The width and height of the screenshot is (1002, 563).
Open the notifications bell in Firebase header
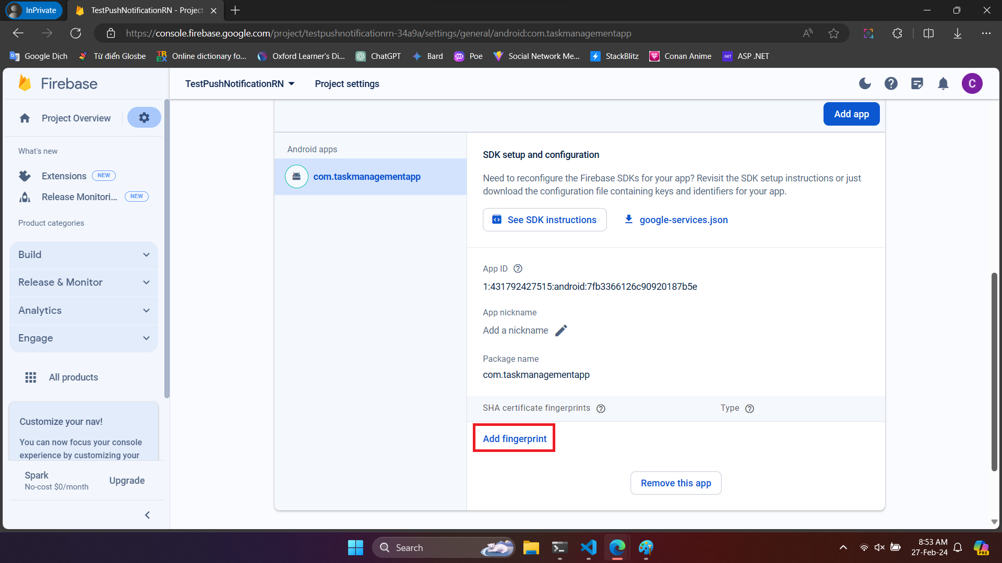[x=943, y=83]
